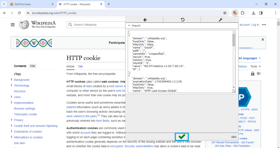Confirm import with green checkmark button
Viewport: 280px width, 148px height.
click(x=182, y=137)
